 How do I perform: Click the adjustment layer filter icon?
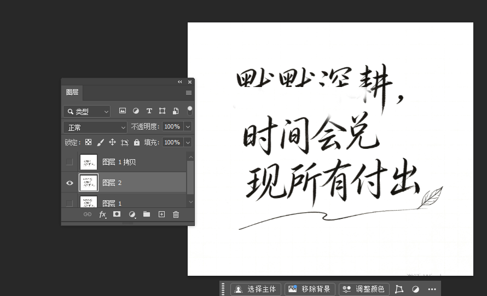pyautogui.click(x=136, y=111)
